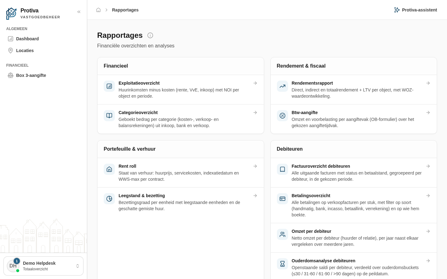Click the Rent roll house icon
The height and width of the screenshot is (279, 447).
coord(109,169)
